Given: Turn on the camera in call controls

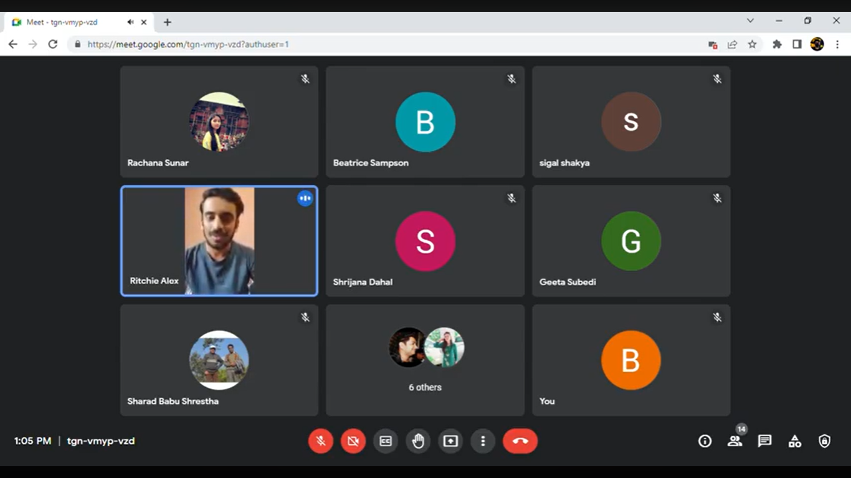Looking at the screenshot, I should pos(353,441).
